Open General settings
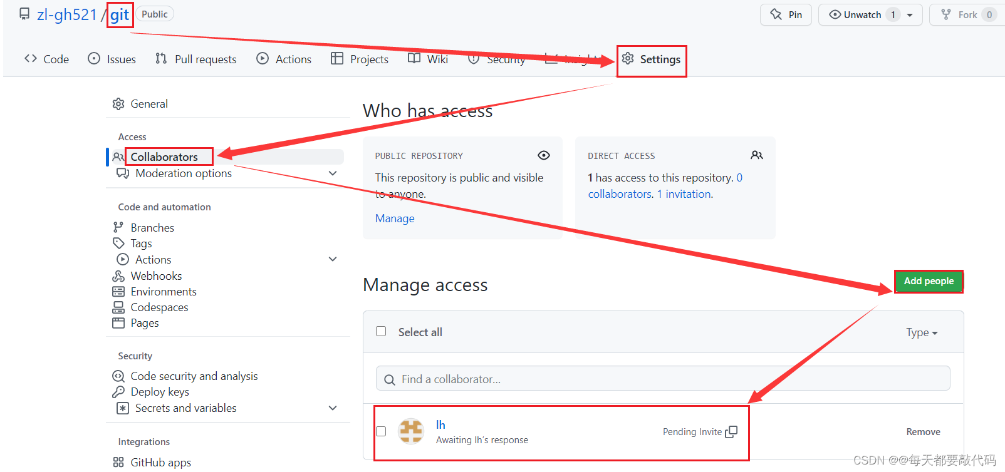The height and width of the screenshot is (472, 1005). tap(149, 104)
